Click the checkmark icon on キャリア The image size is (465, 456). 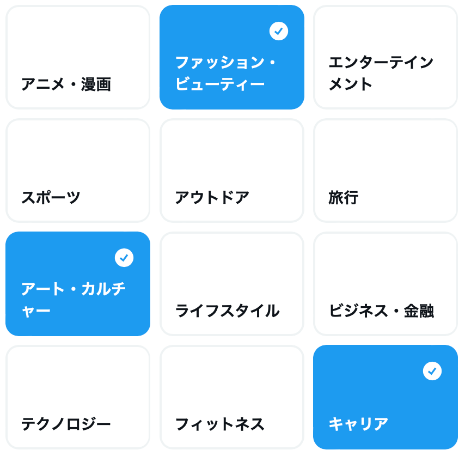coord(432,371)
